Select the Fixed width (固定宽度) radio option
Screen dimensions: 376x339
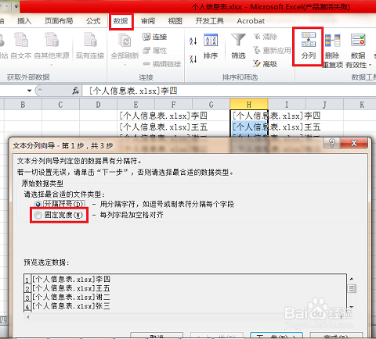tap(38, 215)
